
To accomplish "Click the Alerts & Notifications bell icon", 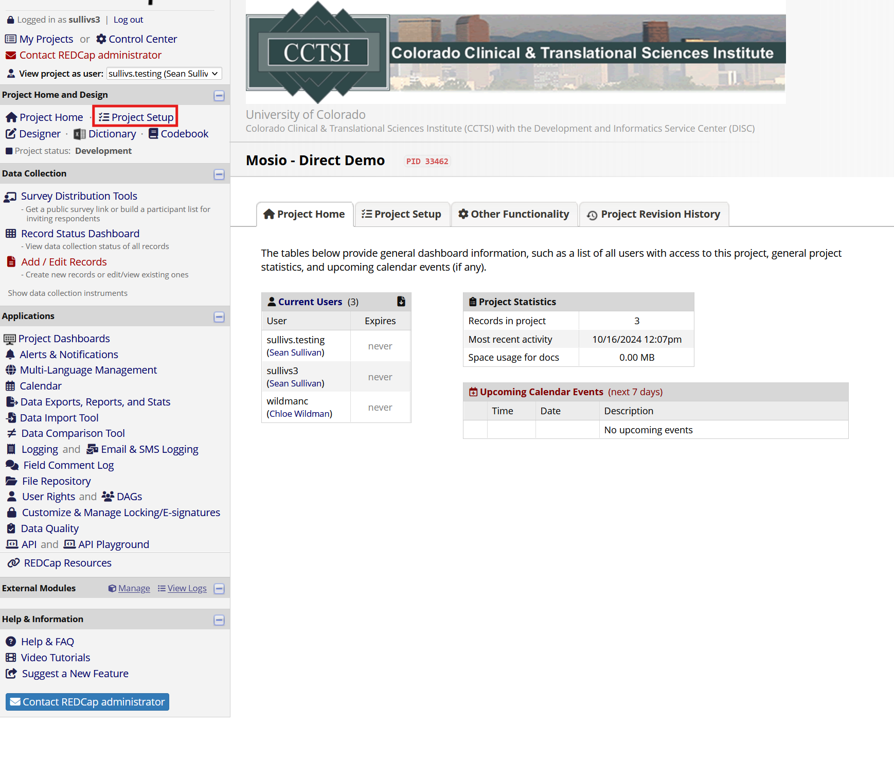I will tap(10, 355).
